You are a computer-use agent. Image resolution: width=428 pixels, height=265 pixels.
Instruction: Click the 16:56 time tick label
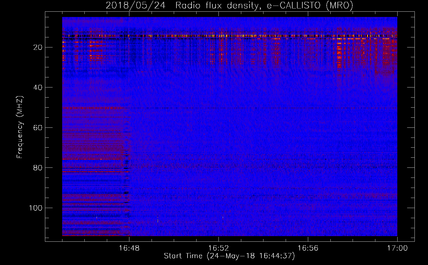[308, 248]
